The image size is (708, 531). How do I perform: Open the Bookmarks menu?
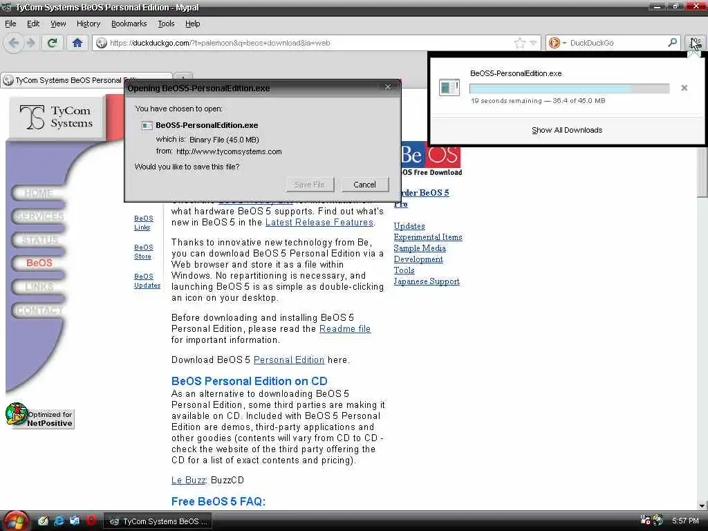tap(129, 24)
